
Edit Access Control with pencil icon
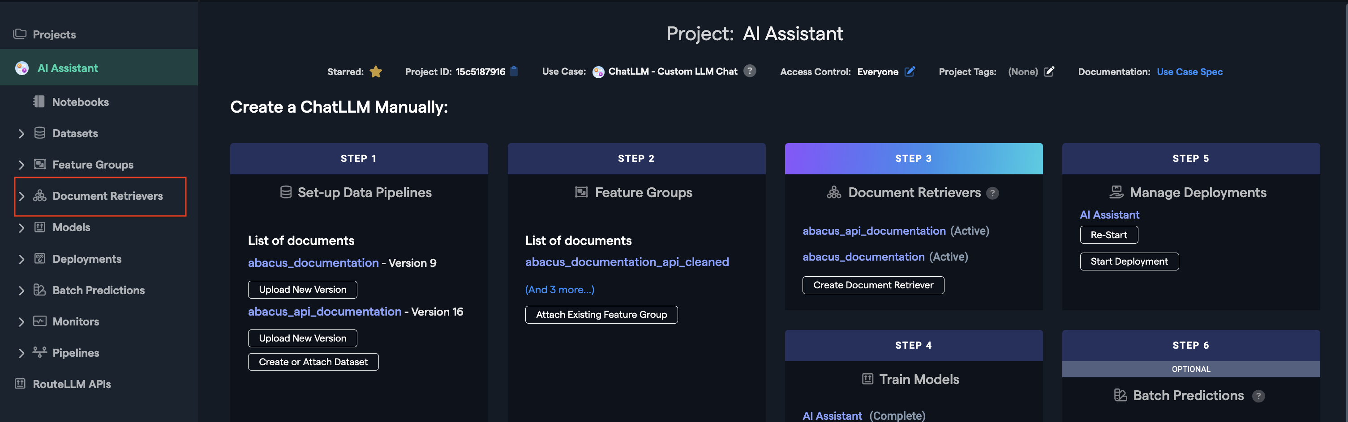tap(910, 72)
